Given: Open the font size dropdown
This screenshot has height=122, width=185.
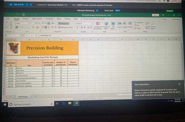Looking at the screenshot, I should (x=34, y=23).
